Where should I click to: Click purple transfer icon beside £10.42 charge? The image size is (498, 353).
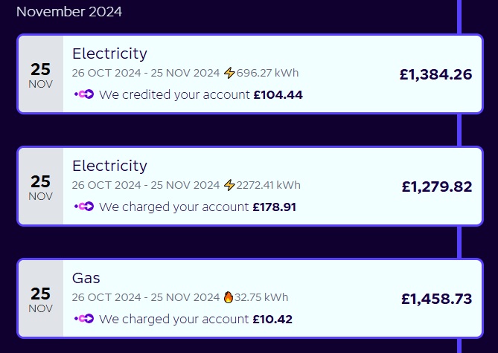pyautogui.click(x=84, y=318)
